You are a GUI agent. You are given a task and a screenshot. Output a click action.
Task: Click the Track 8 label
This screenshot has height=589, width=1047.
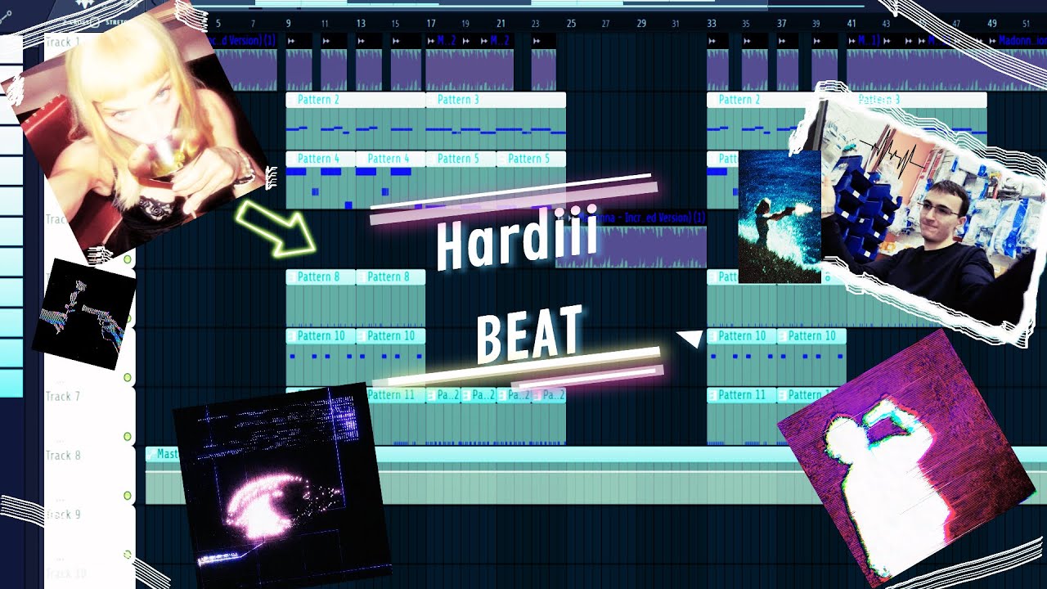click(x=63, y=455)
